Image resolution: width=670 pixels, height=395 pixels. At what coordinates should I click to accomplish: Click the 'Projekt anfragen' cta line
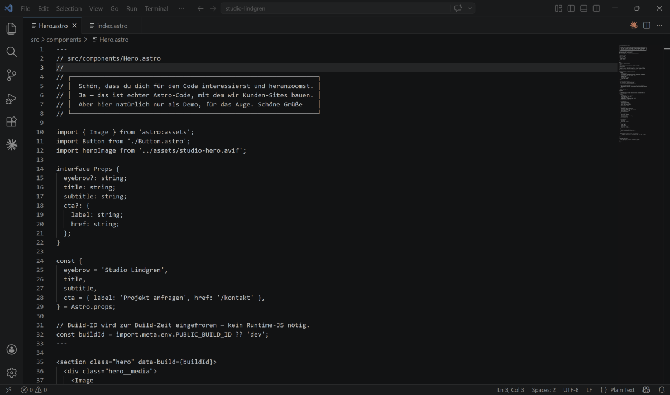point(164,298)
